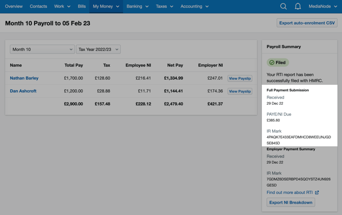
Task: Expand the Banking menu
Action: coord(137,6)
